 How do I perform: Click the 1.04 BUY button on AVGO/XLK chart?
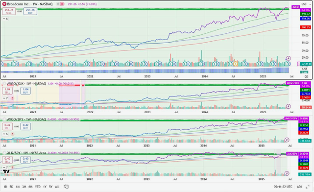point(25,91)
